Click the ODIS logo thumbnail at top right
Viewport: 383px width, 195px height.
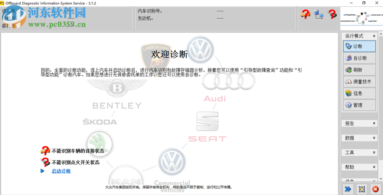[x=362, y=19]
